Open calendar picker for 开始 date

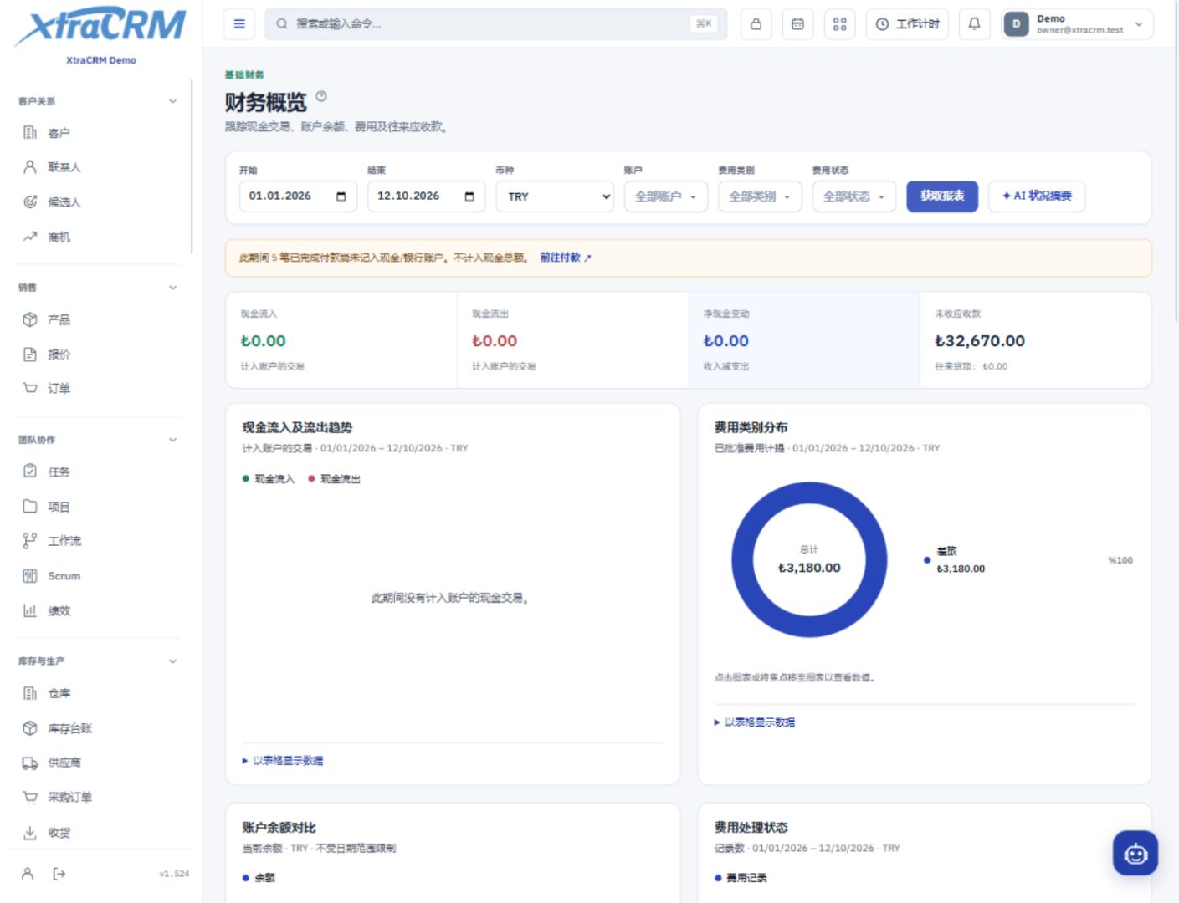click(x=341, y=196)
